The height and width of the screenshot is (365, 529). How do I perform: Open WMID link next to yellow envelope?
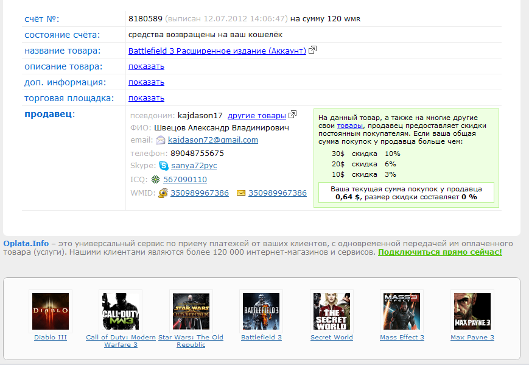tap(278, 193)
